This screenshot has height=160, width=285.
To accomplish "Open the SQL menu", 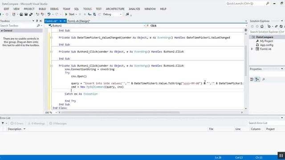I will 77,9.
